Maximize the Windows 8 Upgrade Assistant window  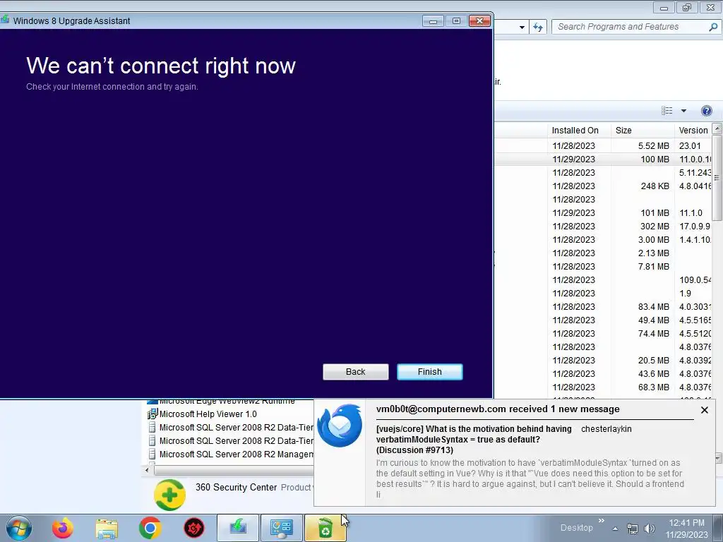point(457,20)
